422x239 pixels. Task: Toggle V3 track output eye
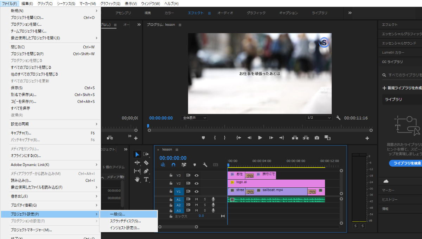(x=197, y=175)
